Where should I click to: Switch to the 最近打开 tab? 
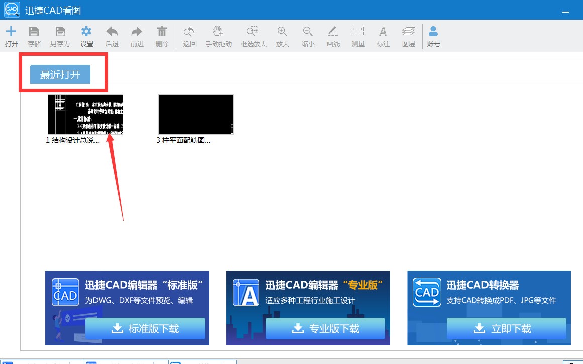tap(60, 75)
